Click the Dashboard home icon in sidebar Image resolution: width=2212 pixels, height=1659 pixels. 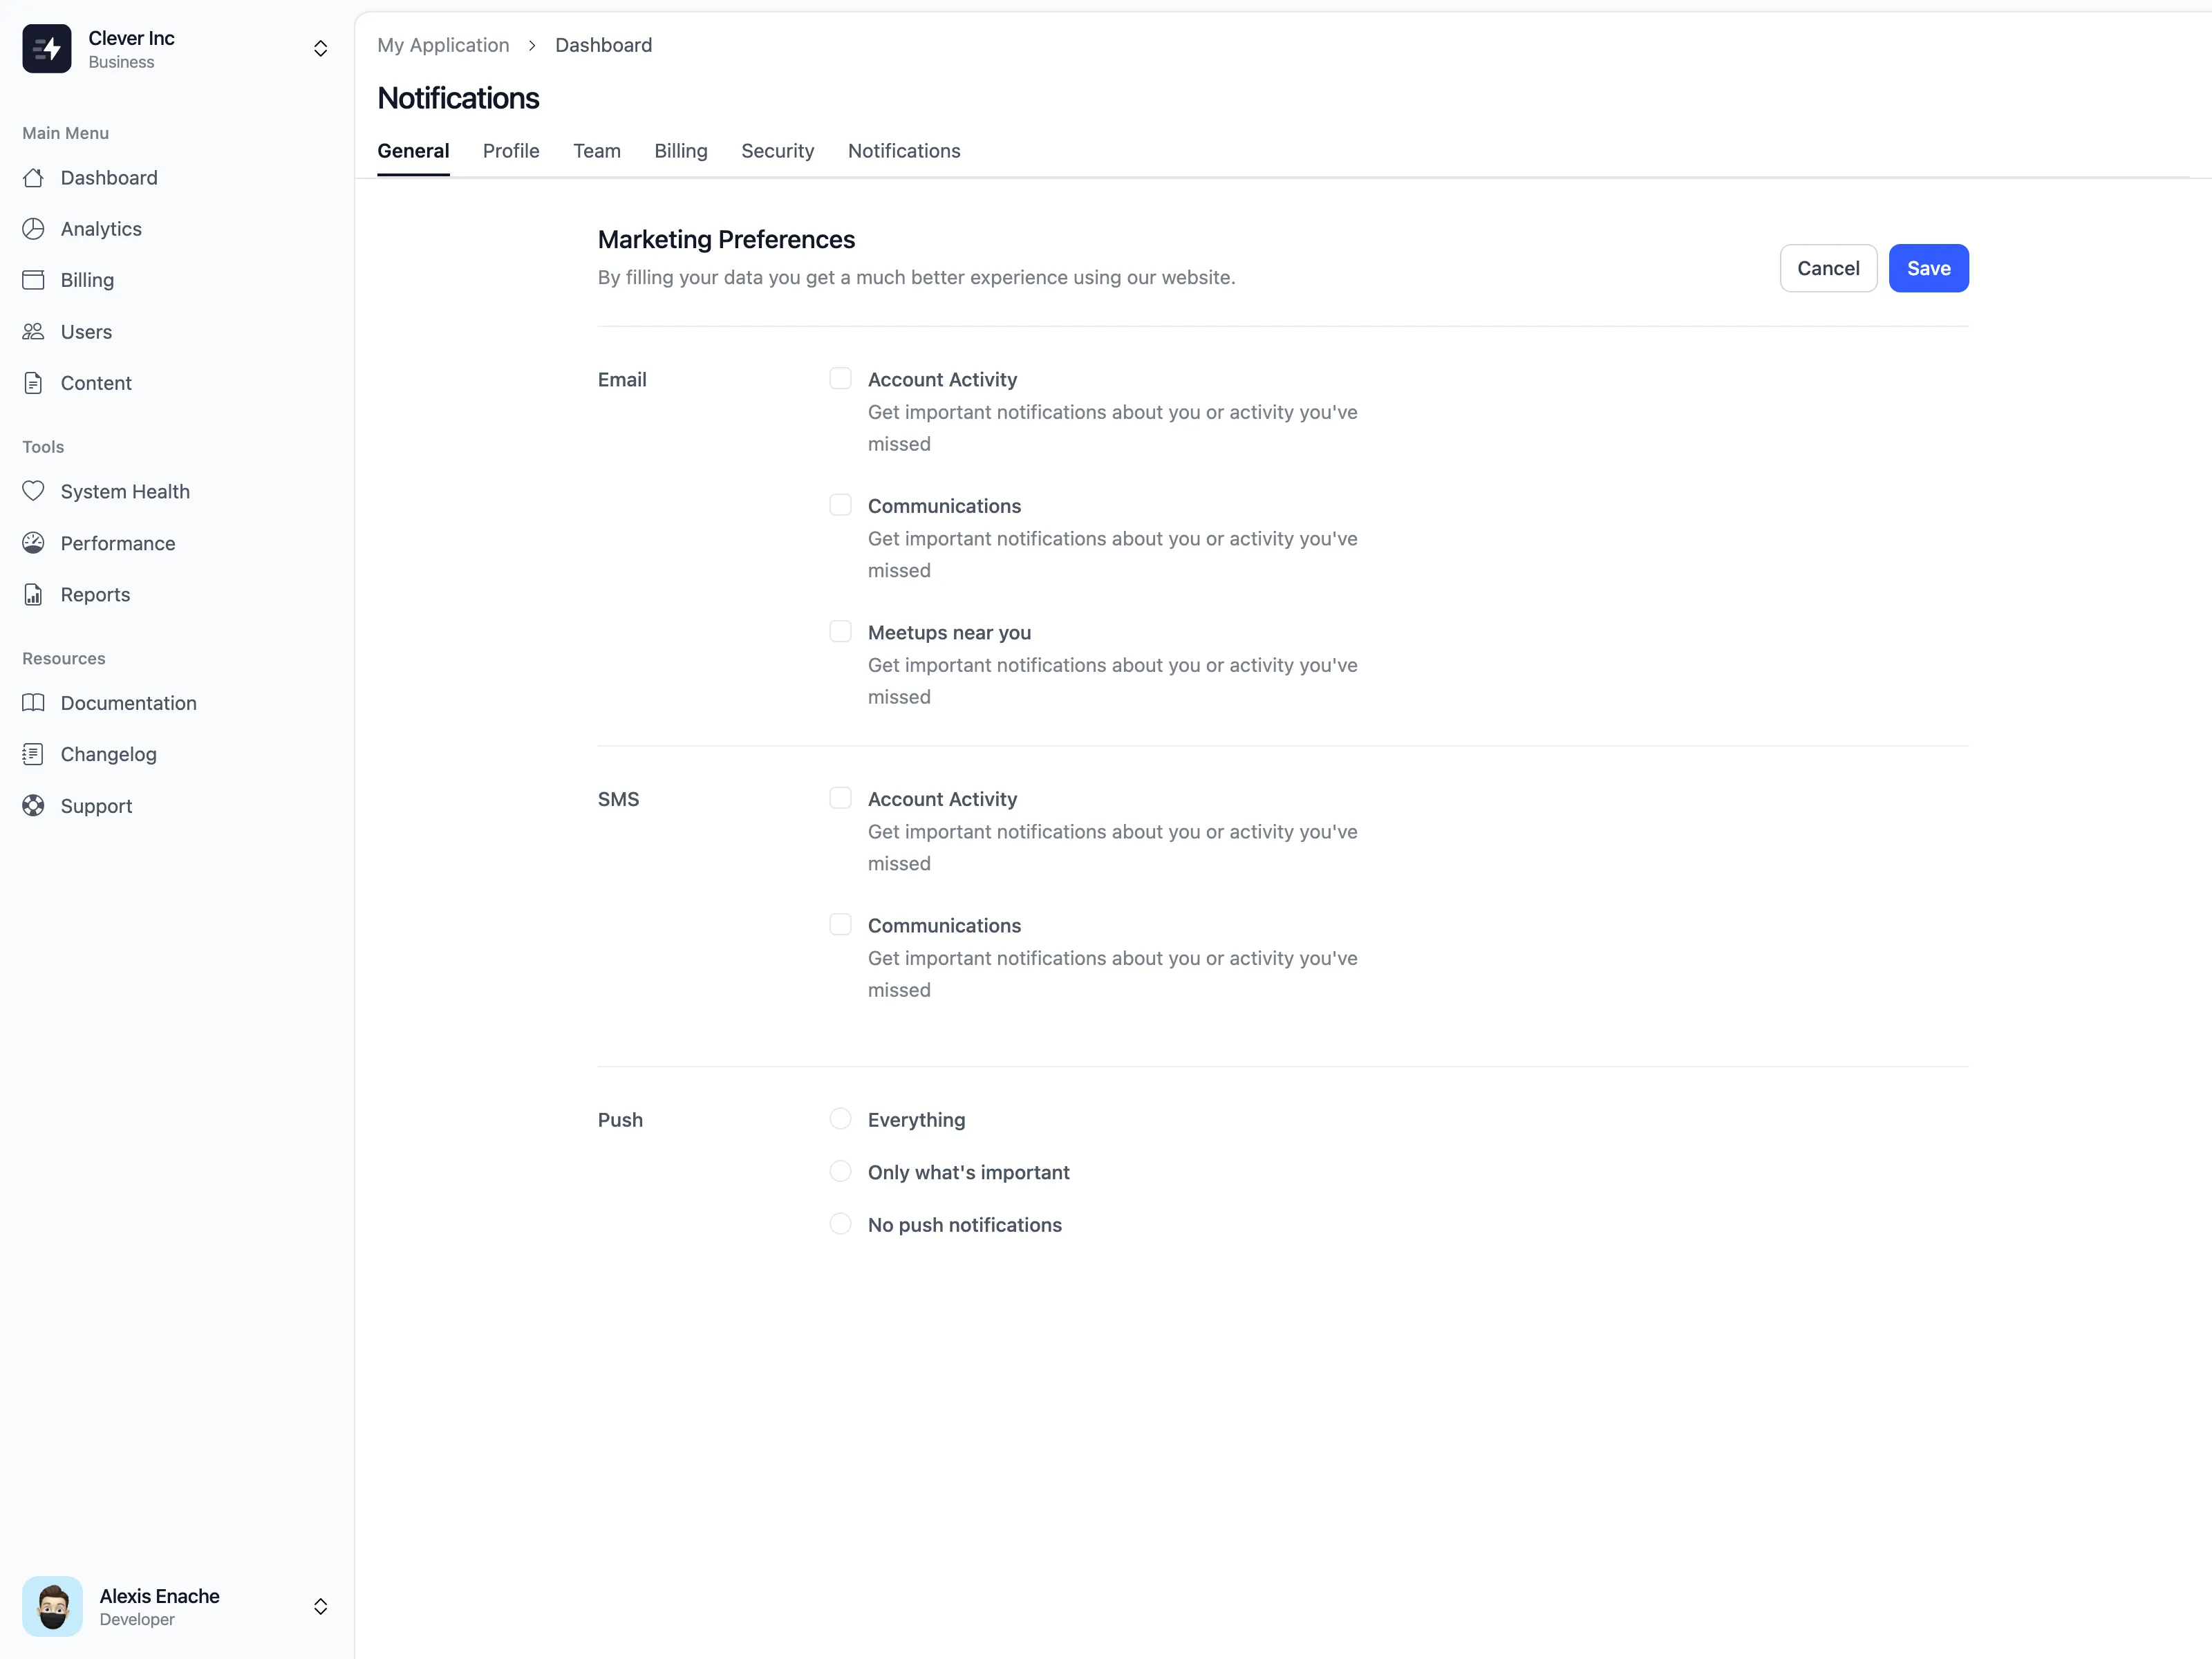(x=33, y=178)
